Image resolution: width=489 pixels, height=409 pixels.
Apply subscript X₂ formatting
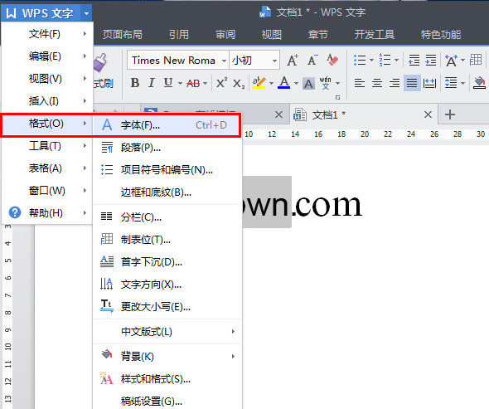pos(239,83)
